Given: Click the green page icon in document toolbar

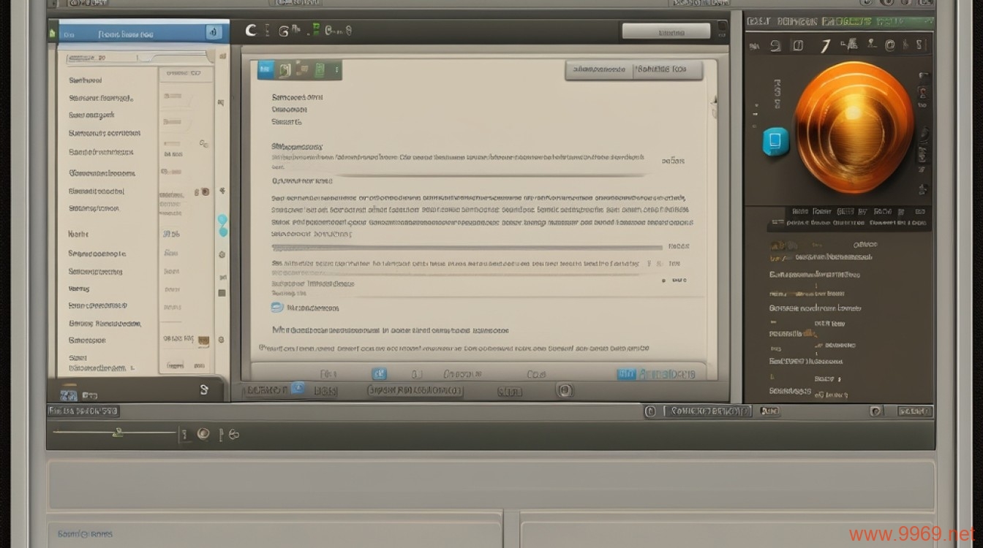Looking at the screenshot, I should (x=320, y=70).
